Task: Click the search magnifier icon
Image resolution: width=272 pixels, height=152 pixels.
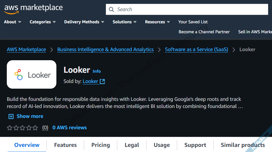Action: tap(111, 9)
